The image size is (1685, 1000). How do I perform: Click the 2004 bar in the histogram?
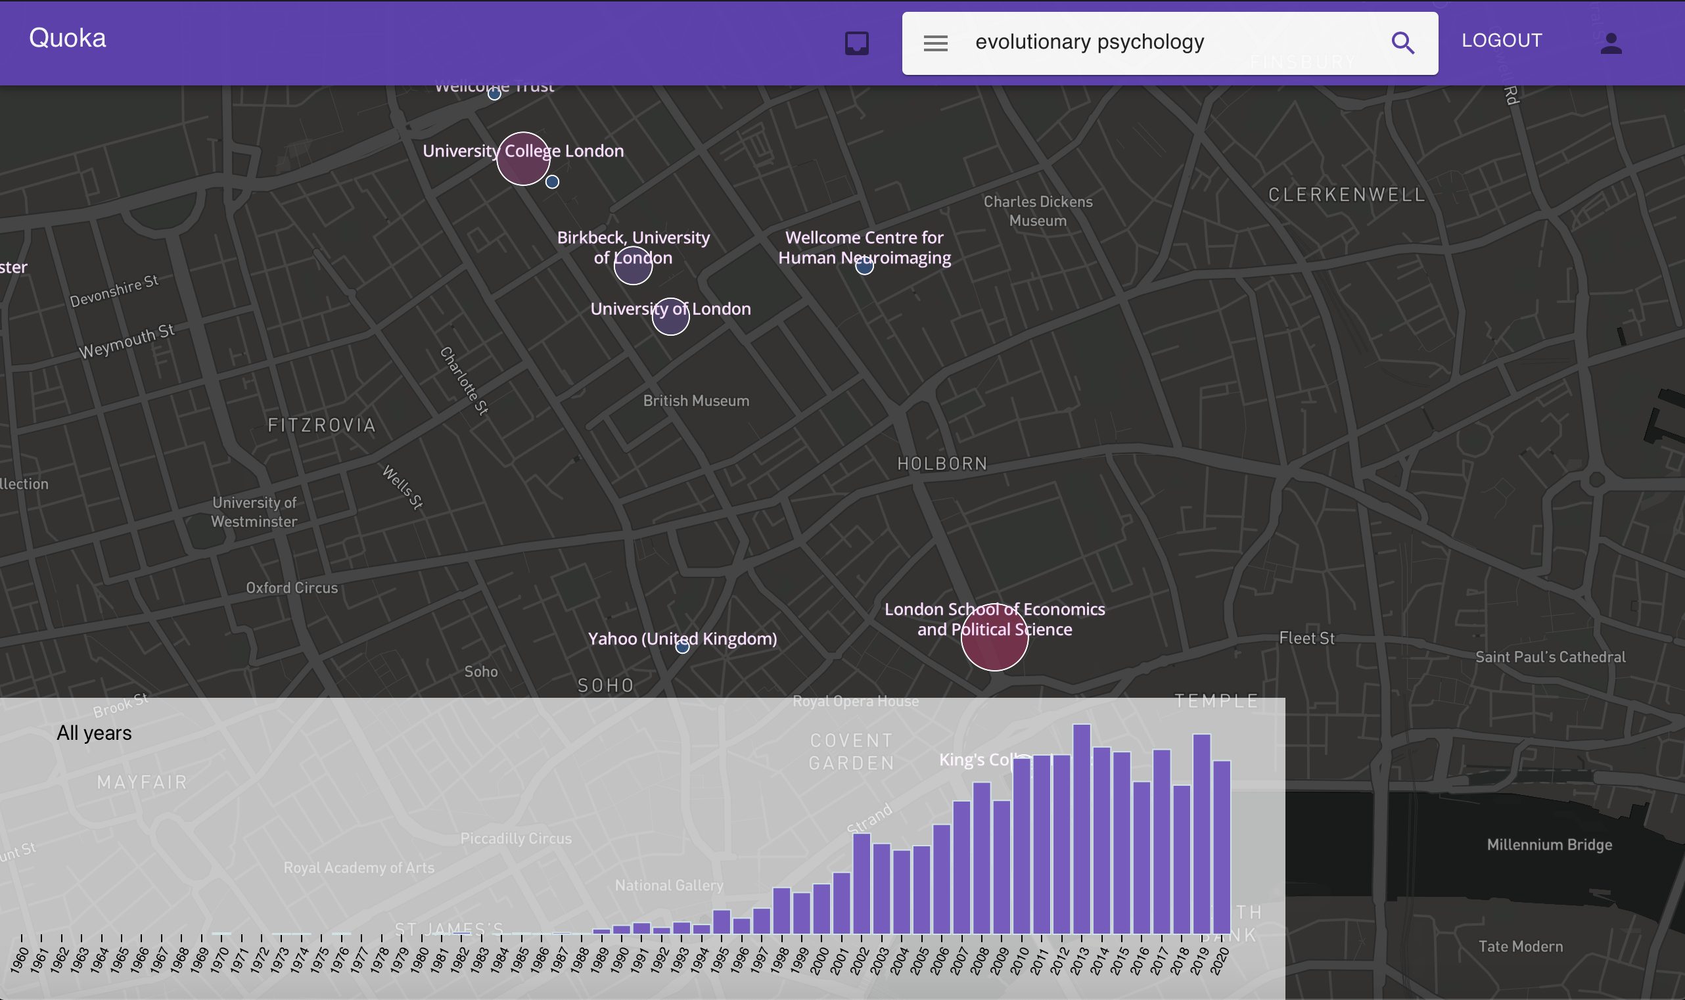coord(901,892)
